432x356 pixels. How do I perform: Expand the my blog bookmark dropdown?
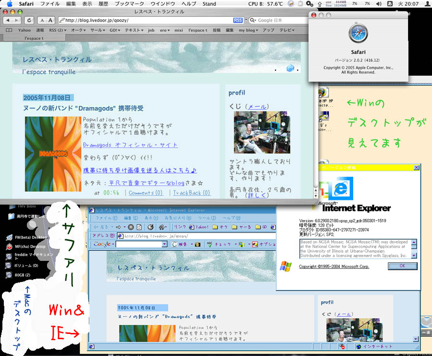[x=249, y=30]
